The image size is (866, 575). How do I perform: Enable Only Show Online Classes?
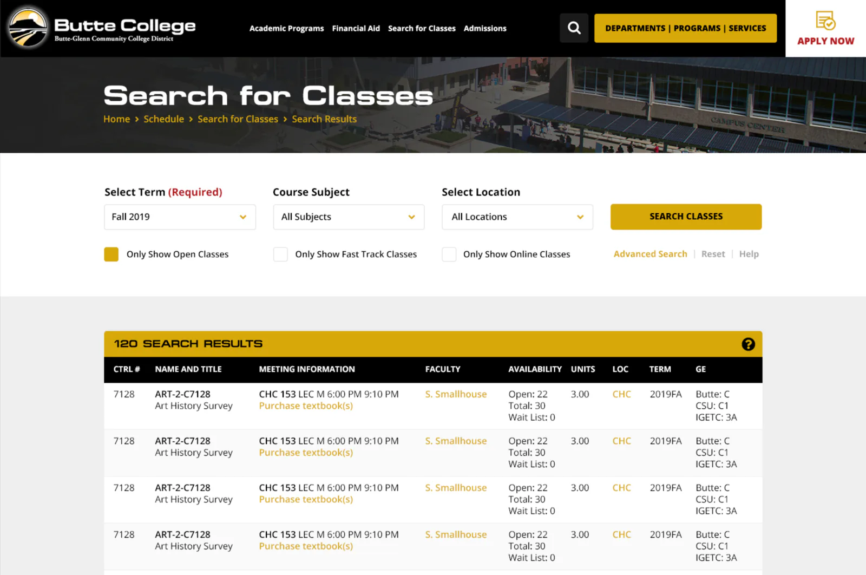[449, 254]
